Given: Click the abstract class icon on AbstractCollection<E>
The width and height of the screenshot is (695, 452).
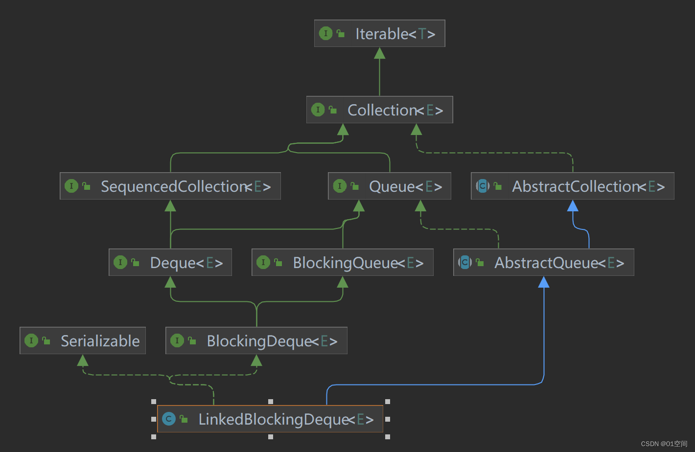Looking at the screenshot, I should (483, 186).
